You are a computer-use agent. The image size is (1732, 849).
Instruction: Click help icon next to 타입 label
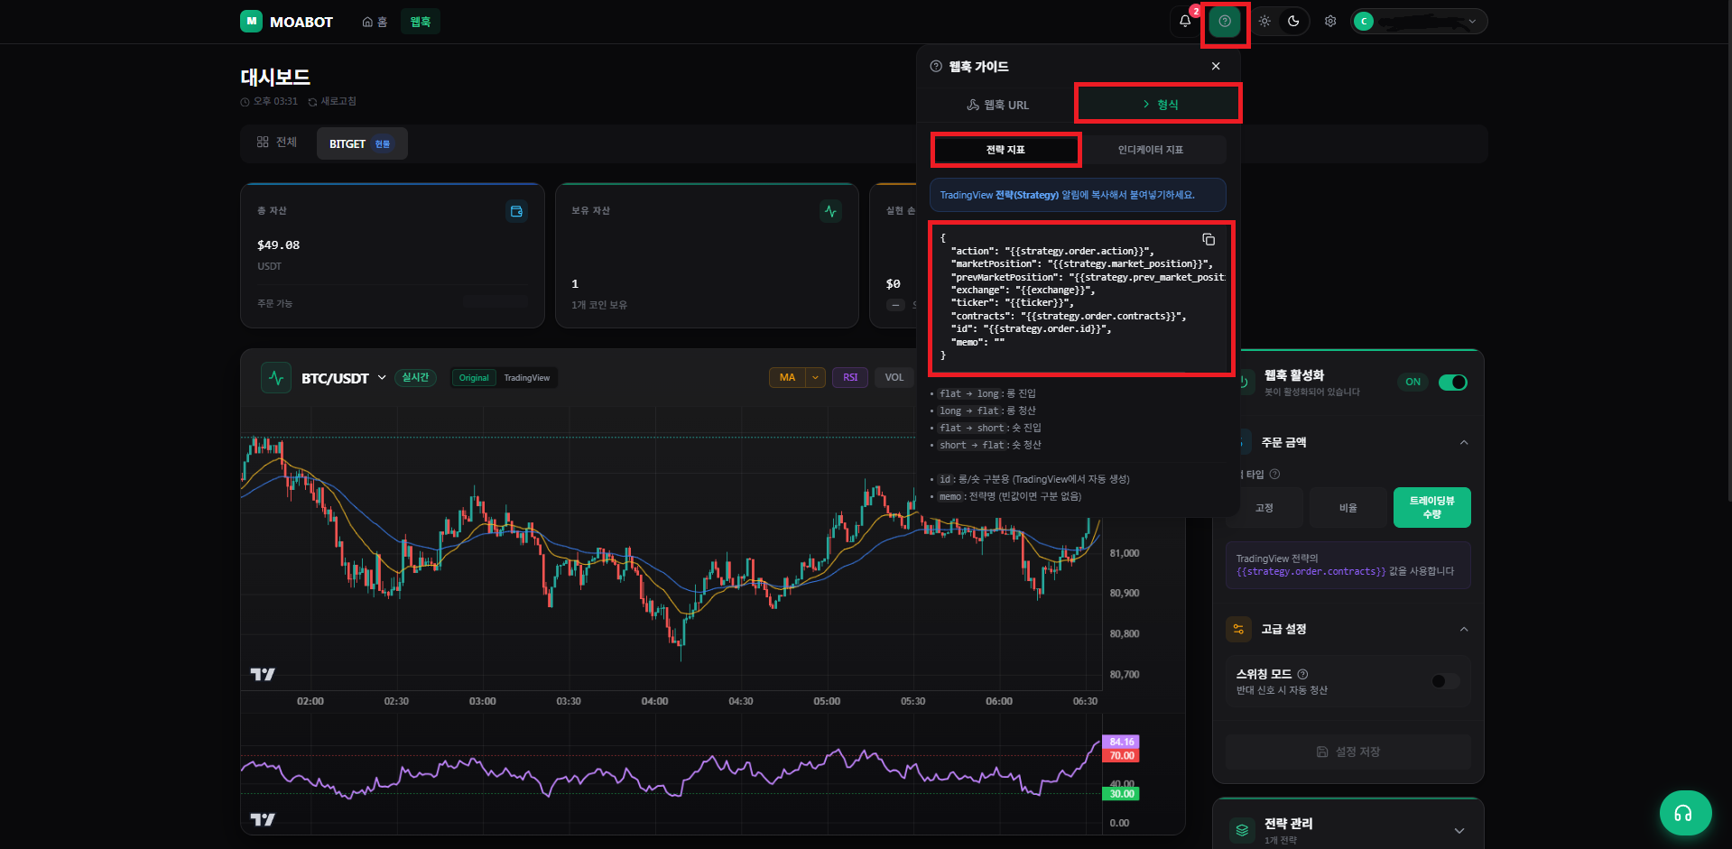tap(1274, 474)
